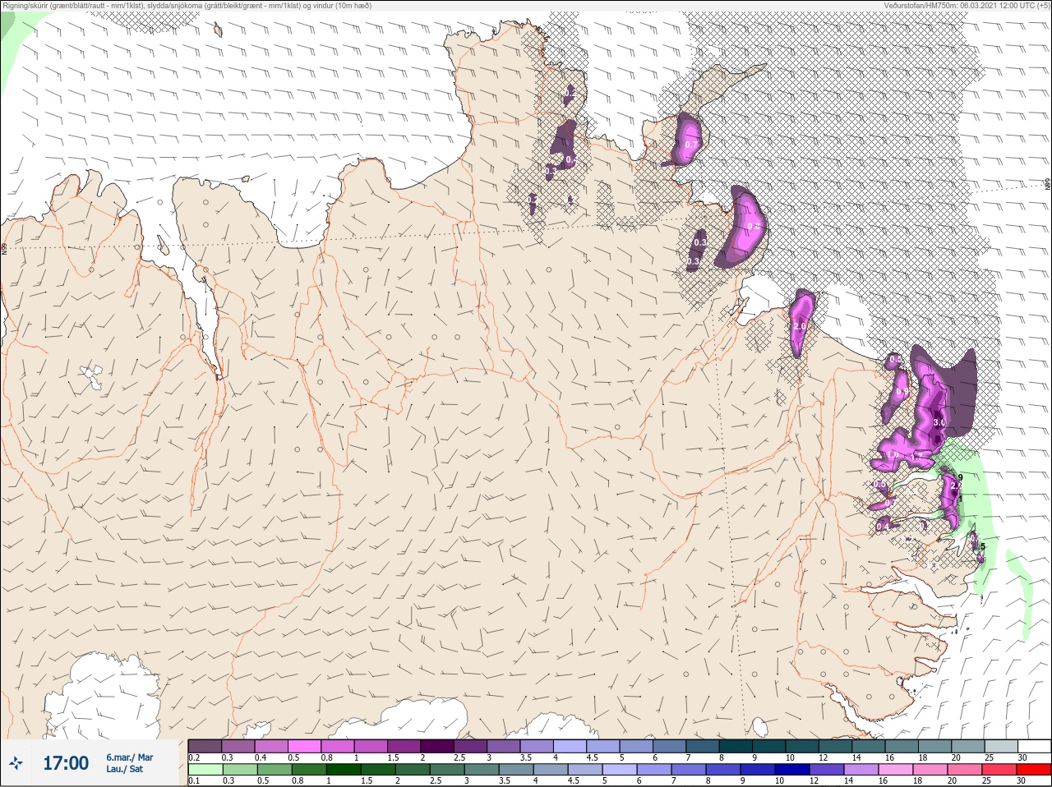Viewport: 1052px width, 787px height.
Task: Select the 0.5 bright pink swatch, top legend row
Action: point(305,746)
